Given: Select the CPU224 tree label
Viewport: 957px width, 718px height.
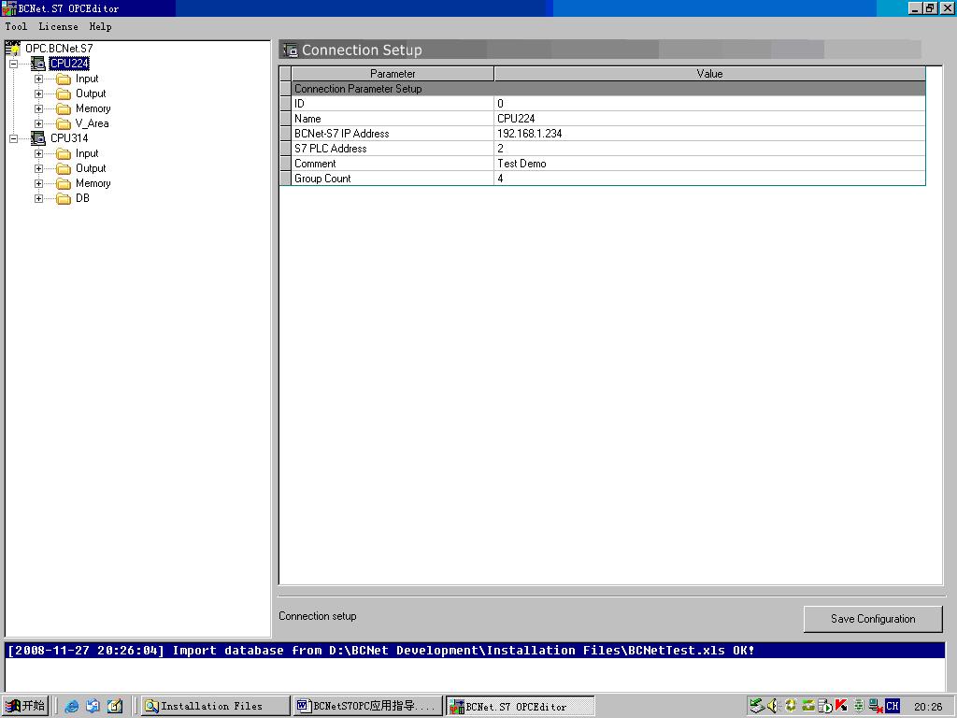Looking at the screenshot, I should click(69, 63).
